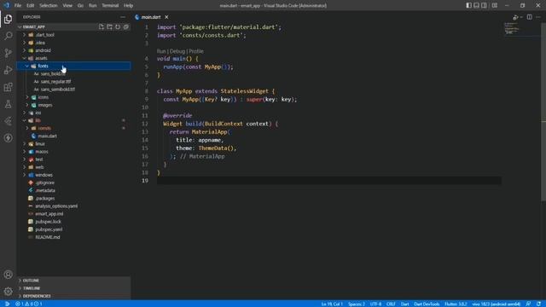Click the New File icon in Explorer header
Image resolution: width=546 pixels, height=307 pixels.
[x=101, y=26]
